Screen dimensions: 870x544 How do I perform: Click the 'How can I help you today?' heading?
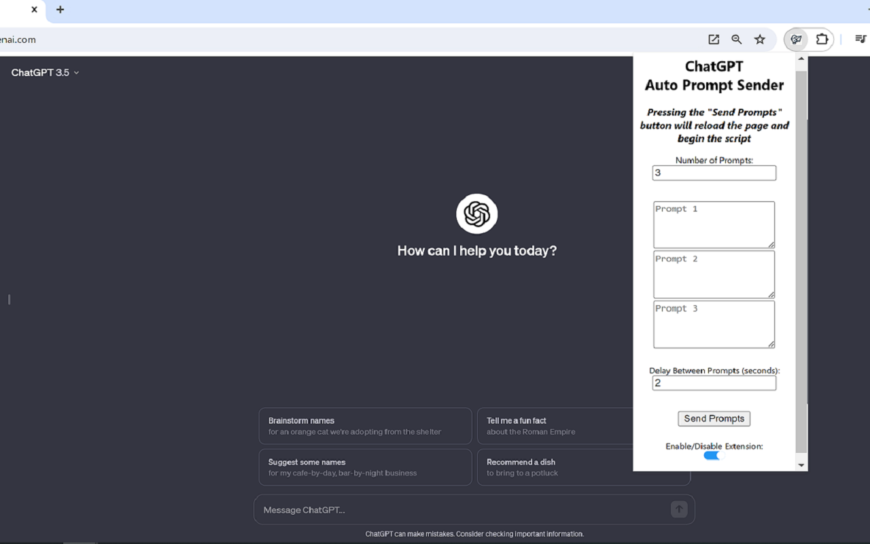click(477, 251)
